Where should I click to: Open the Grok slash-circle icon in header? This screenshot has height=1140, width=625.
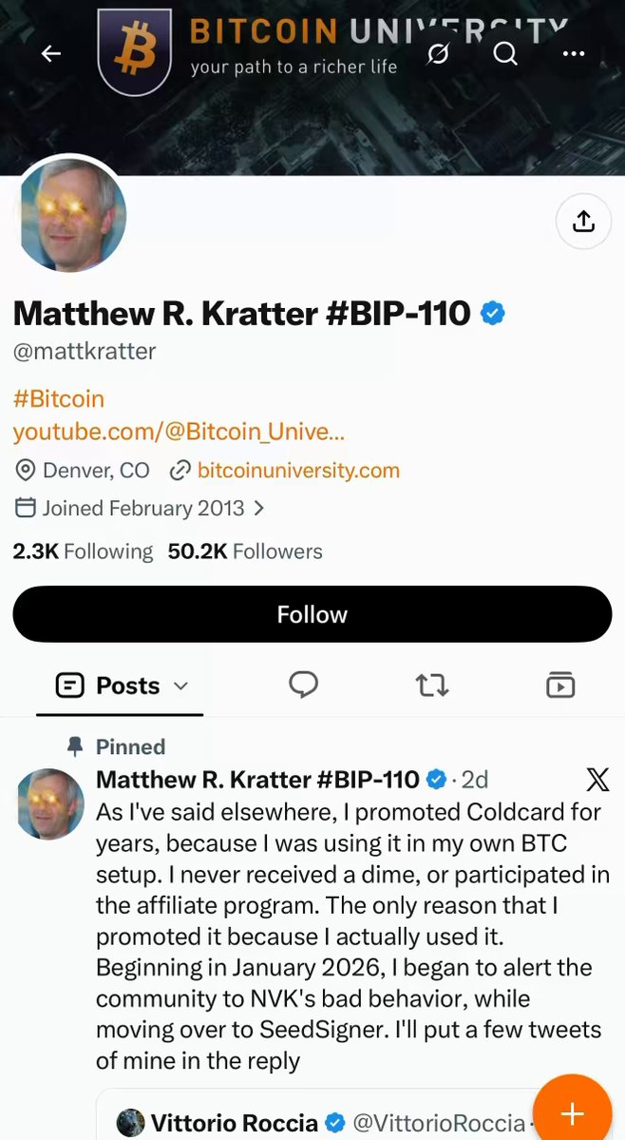click(438, 53)
